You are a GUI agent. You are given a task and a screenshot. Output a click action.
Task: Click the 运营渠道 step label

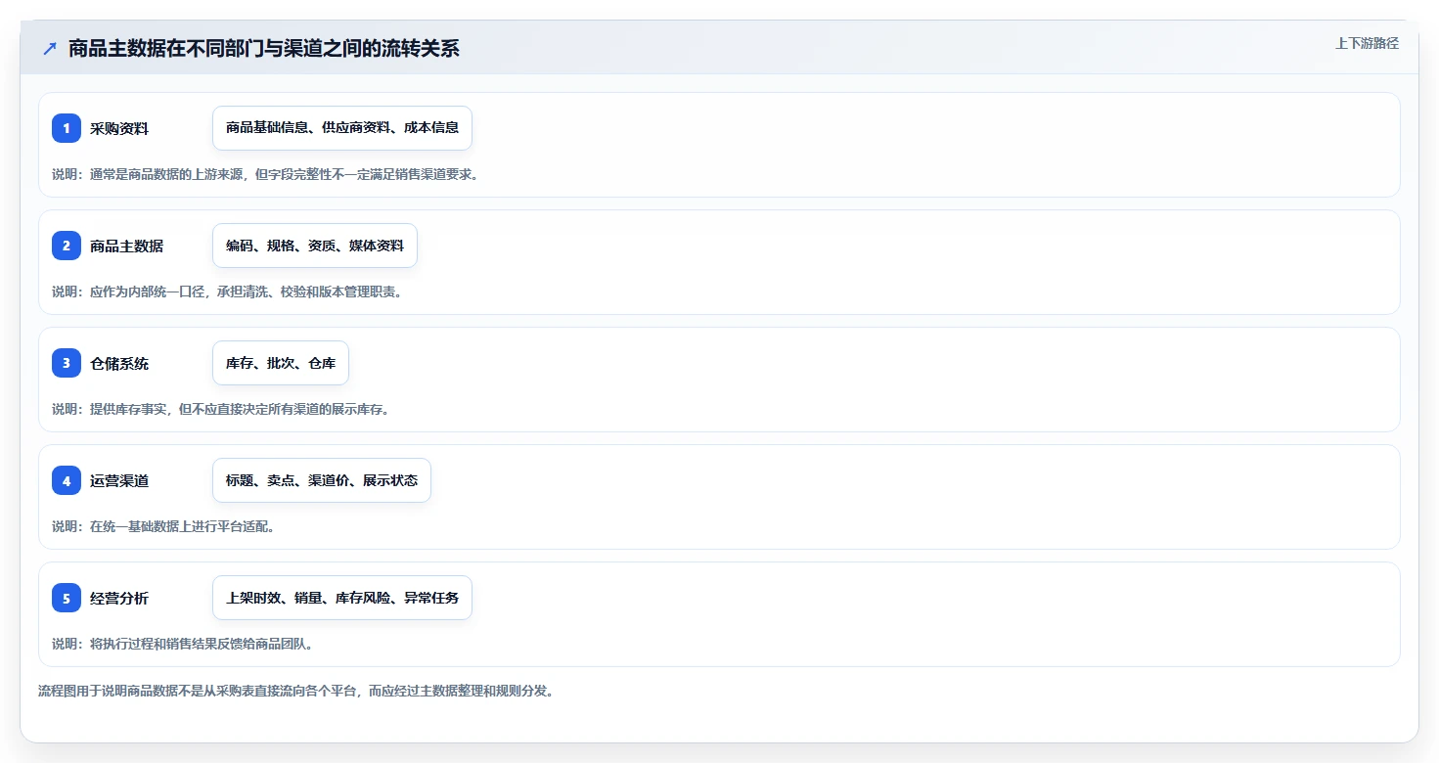(x=119, y=480)
